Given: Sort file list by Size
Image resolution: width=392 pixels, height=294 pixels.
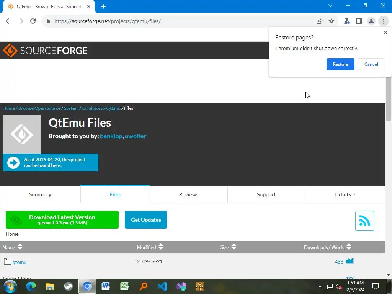Looking at the screenshot, I should click(x=228, y=247).
